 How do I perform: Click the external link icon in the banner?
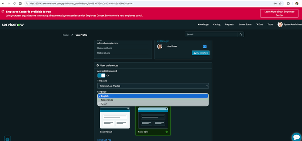[3, 11]
